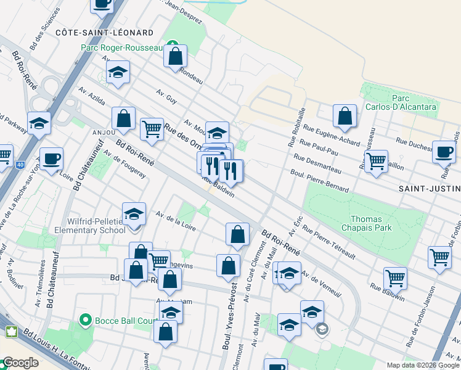Select the 'Boul. Yves-Prévost' street label
Viewport: 461px width, 370px height.
(x=230, y=316)
